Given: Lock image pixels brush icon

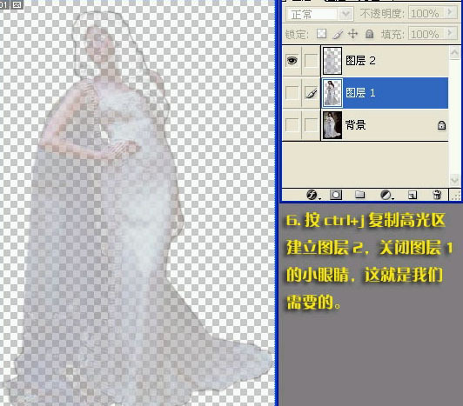Looking at the screenshot, I should click(338, 34).
